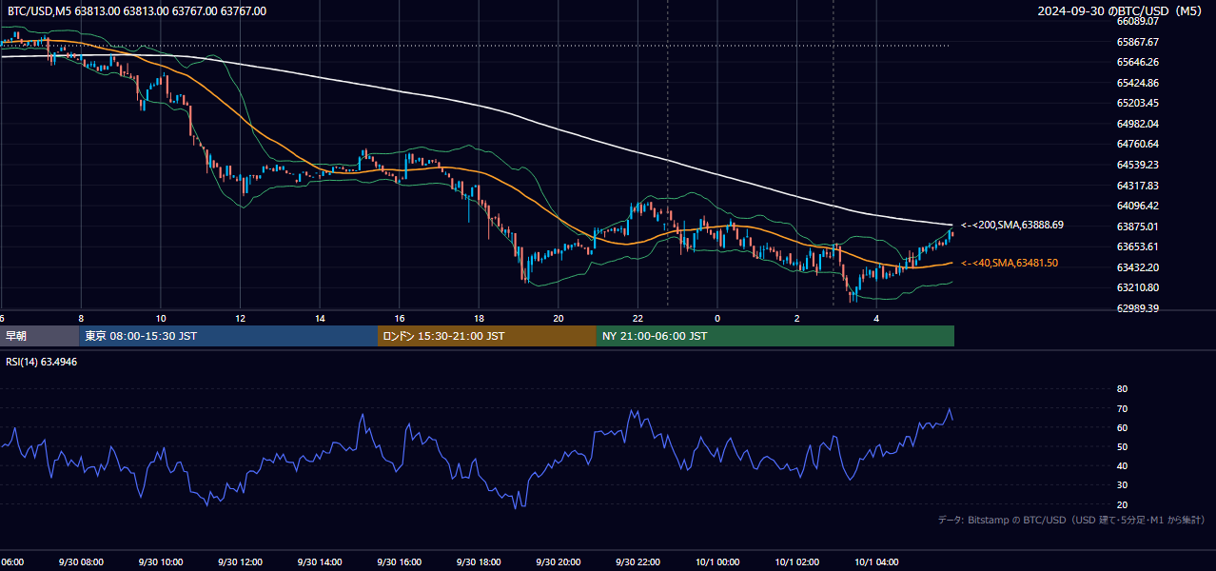Click the hour tick 12 under the price chart
Viewport: 1216px width, 571px height.
[240, 318]
